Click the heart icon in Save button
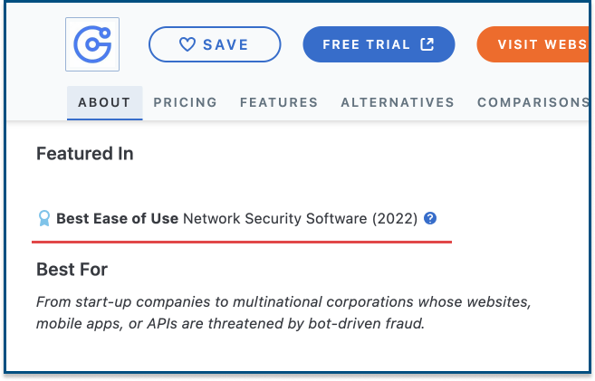 [x=187, y=44]
